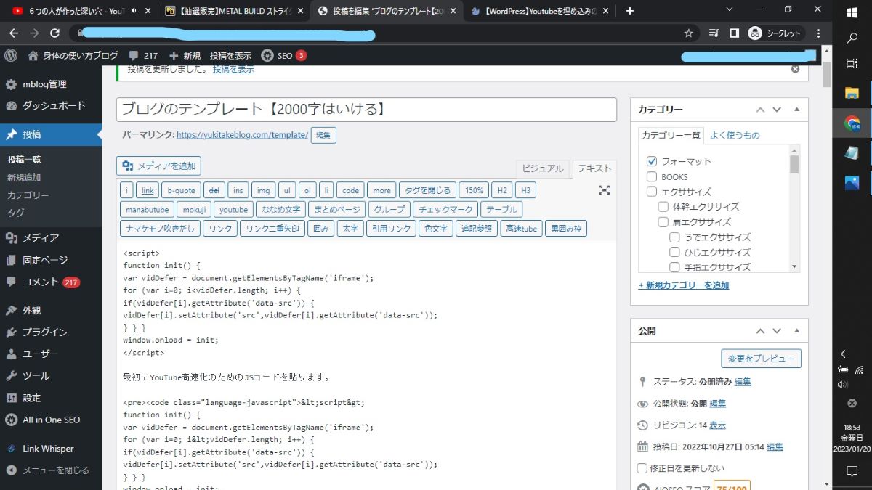Viewport: 872px width, 490px height.
Task: Open Chrome three-dot menu
Action: tap(819, 33)
